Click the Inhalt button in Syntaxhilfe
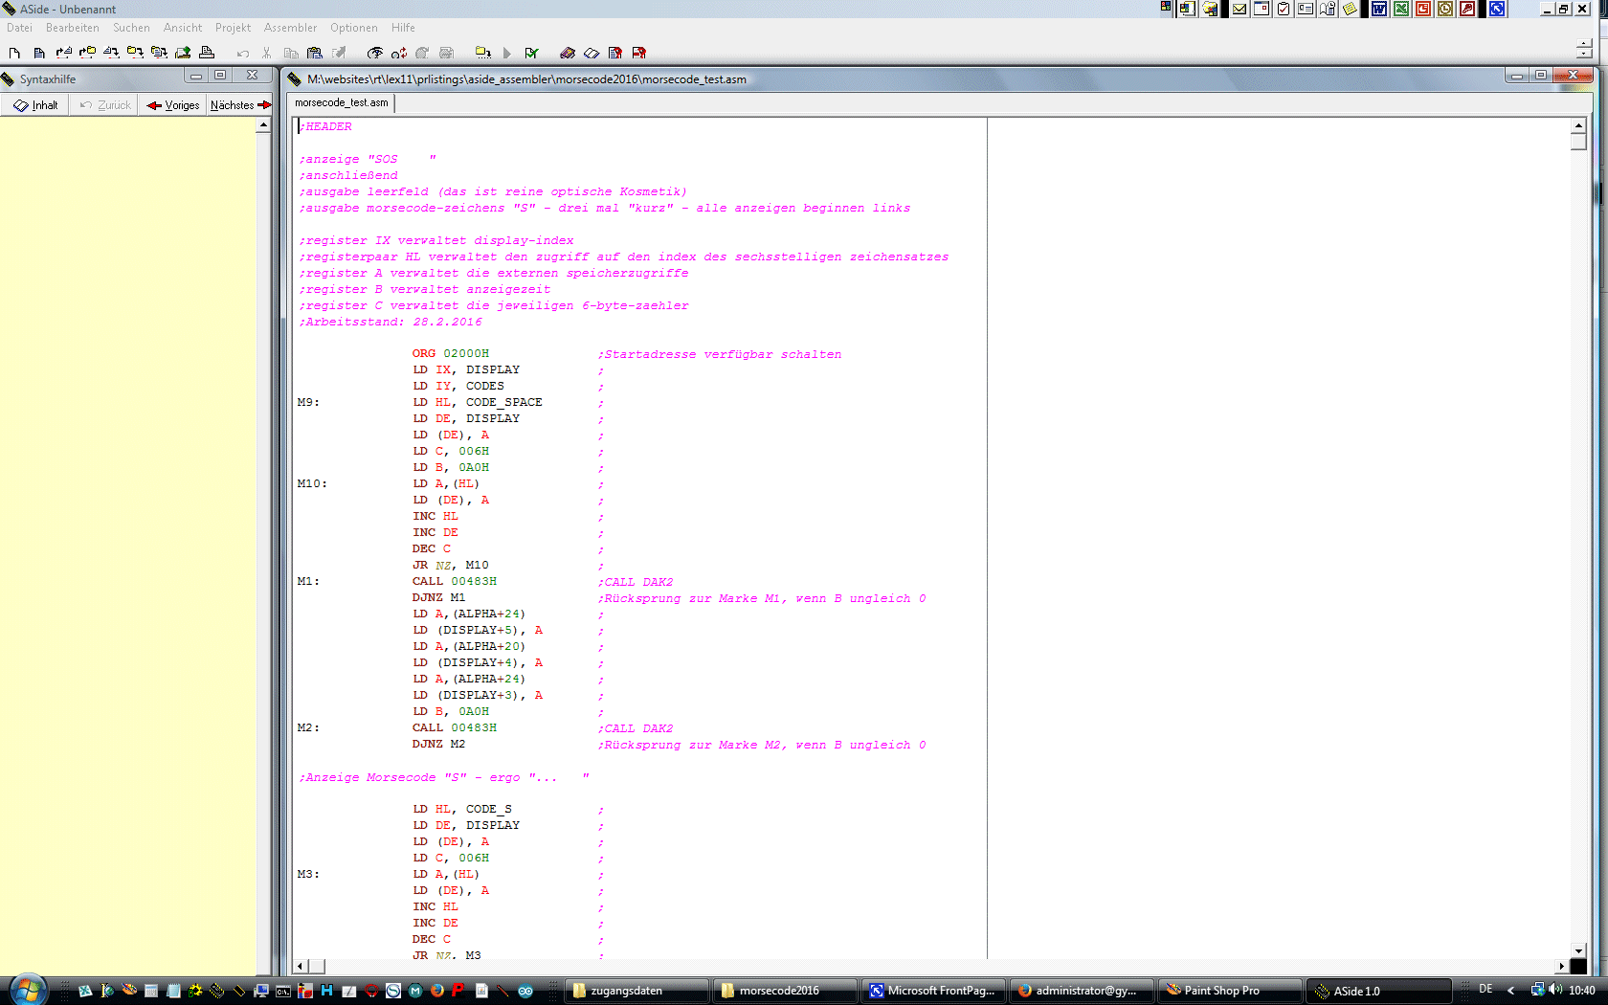 (x=35, y=105)
